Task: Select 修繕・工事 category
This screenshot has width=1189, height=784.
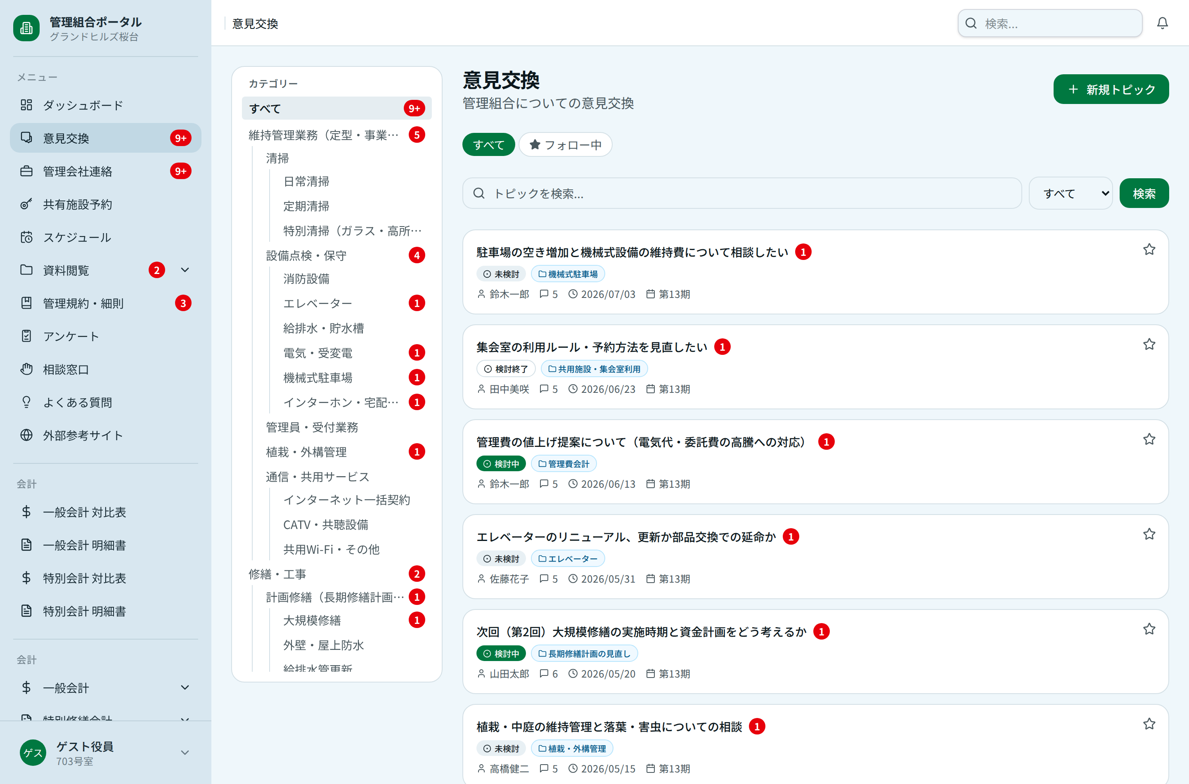Action: (x=336, y=574)
